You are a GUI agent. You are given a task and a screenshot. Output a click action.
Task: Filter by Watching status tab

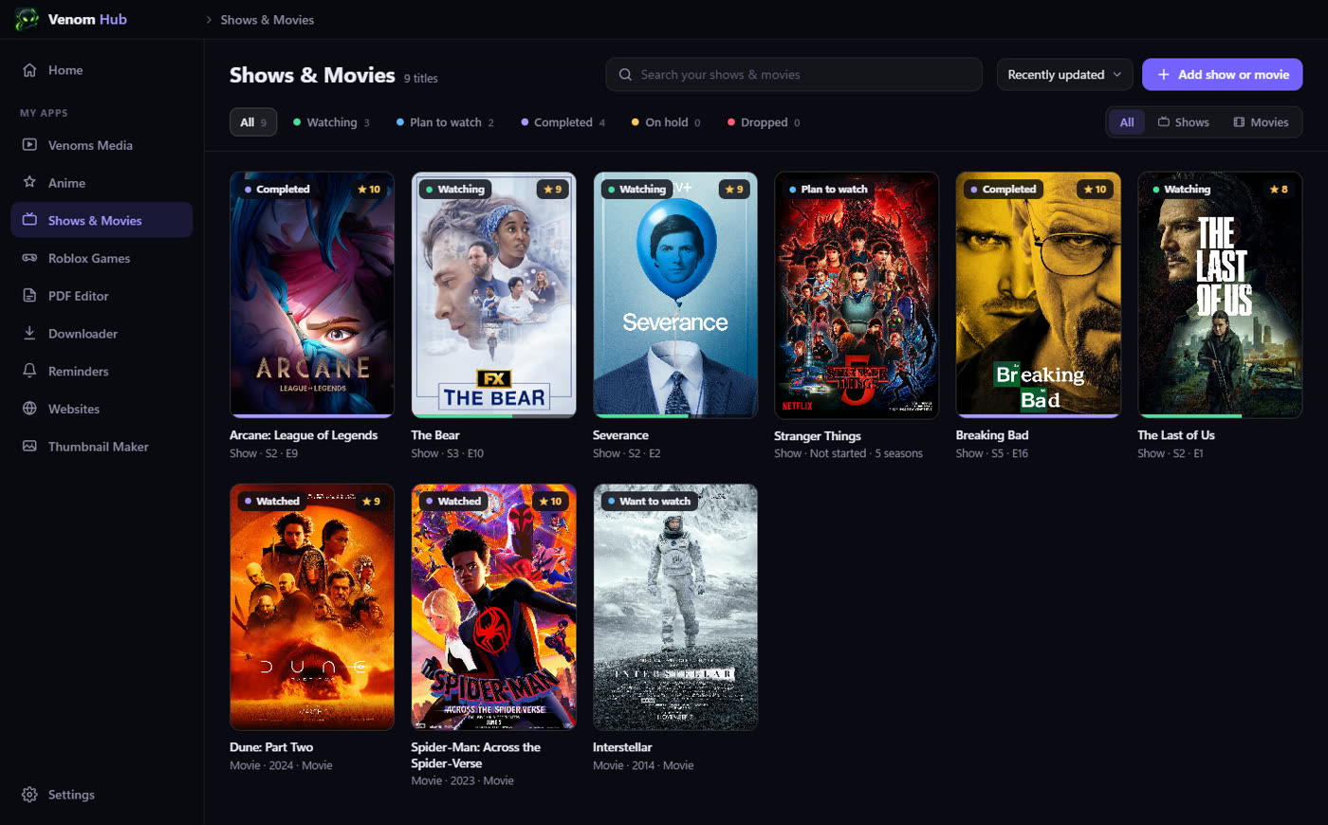331,122
